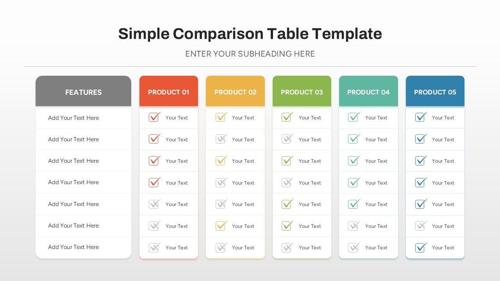Viewport: 500px width, 281px height.
Task: Click the green third-row checkbox in Product 03
Action: (287, 161)
